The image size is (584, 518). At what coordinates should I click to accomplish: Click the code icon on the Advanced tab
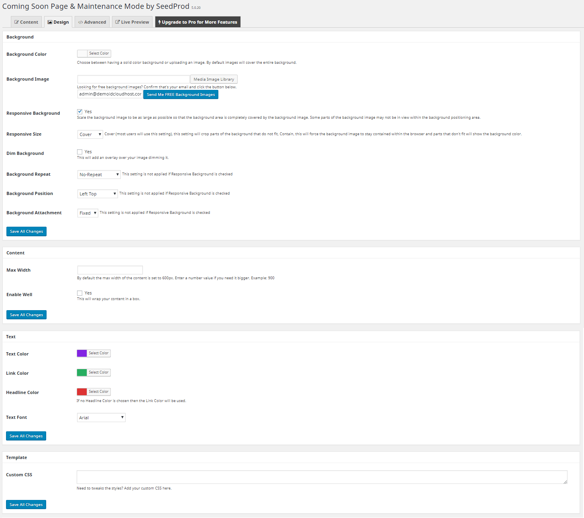pyautogui.click(x=80, y=22)
